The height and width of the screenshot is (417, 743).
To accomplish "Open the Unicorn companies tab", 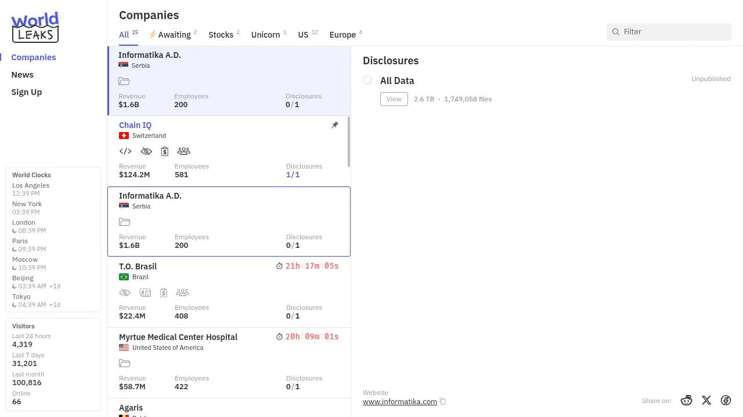I will (x=265, y=35).
